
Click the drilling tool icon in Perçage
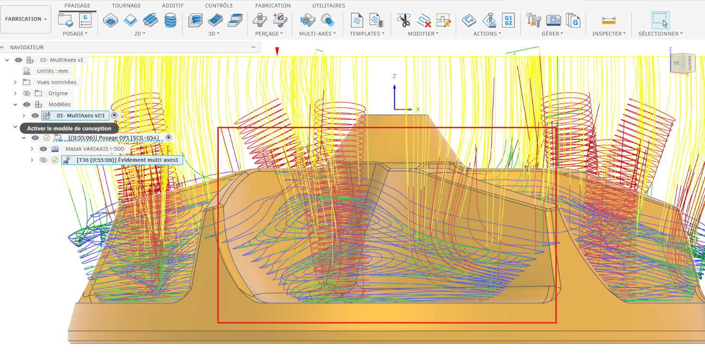pyautogui.click(x=260, y=20)
